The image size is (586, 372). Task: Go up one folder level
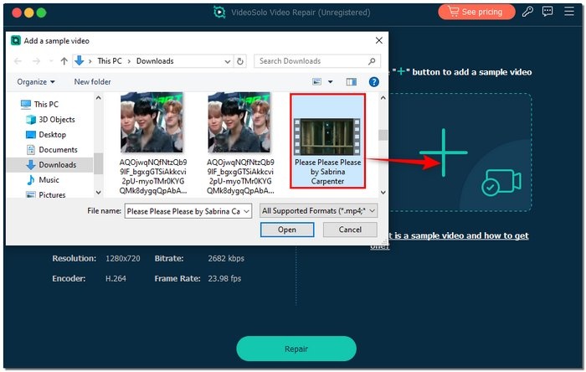pyautogui.click(x=64, y=61)
